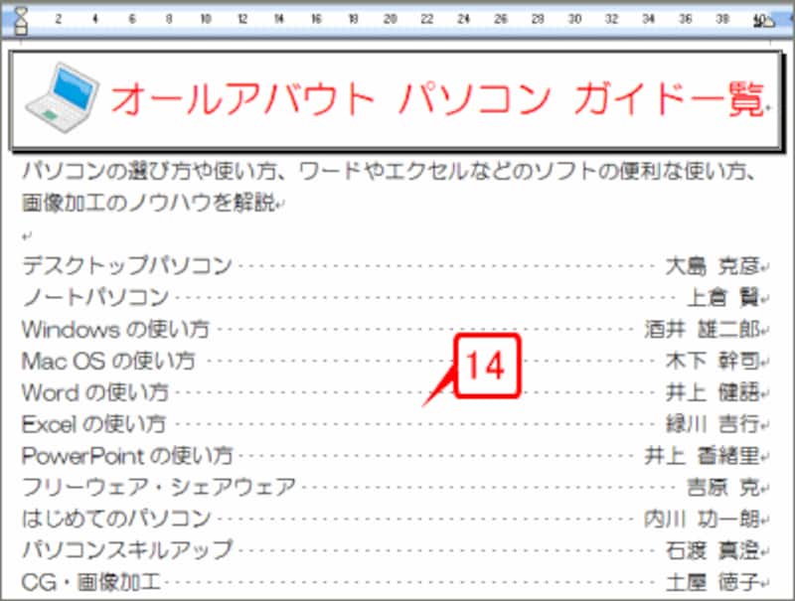Image resolution: width=795 pixels, height=601 pixels.
Task: Select the Windows の使い方 line
Action: click(x=112, y=327)
